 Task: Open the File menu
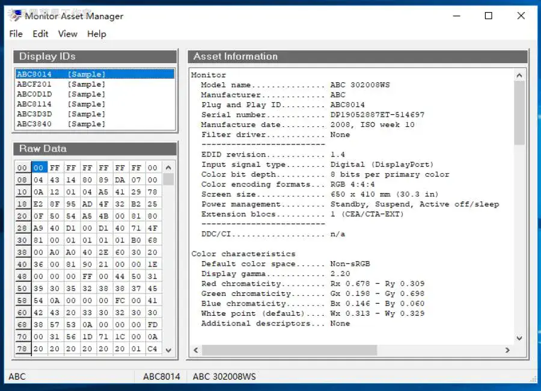[16, 34]
